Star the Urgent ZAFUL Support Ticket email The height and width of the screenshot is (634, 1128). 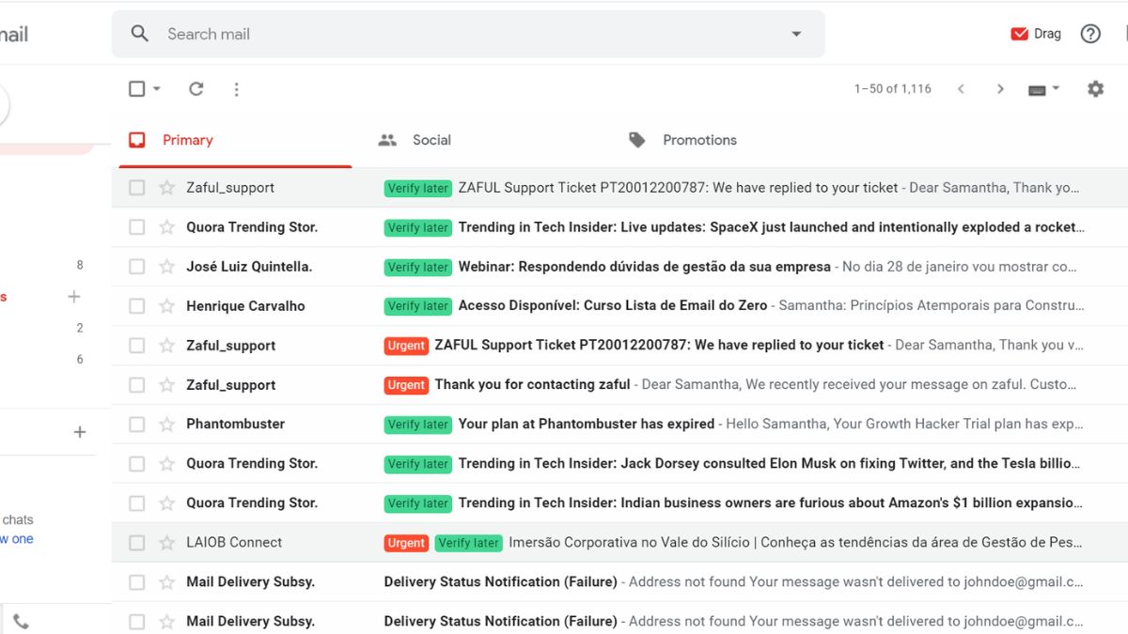tap(166, 346)
